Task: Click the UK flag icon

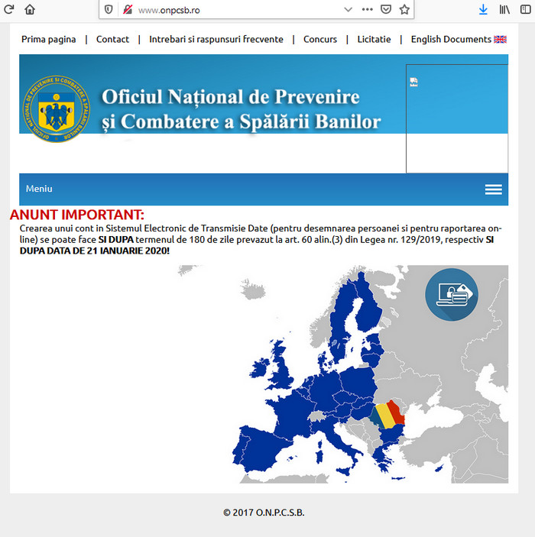Action: (500, 40)
